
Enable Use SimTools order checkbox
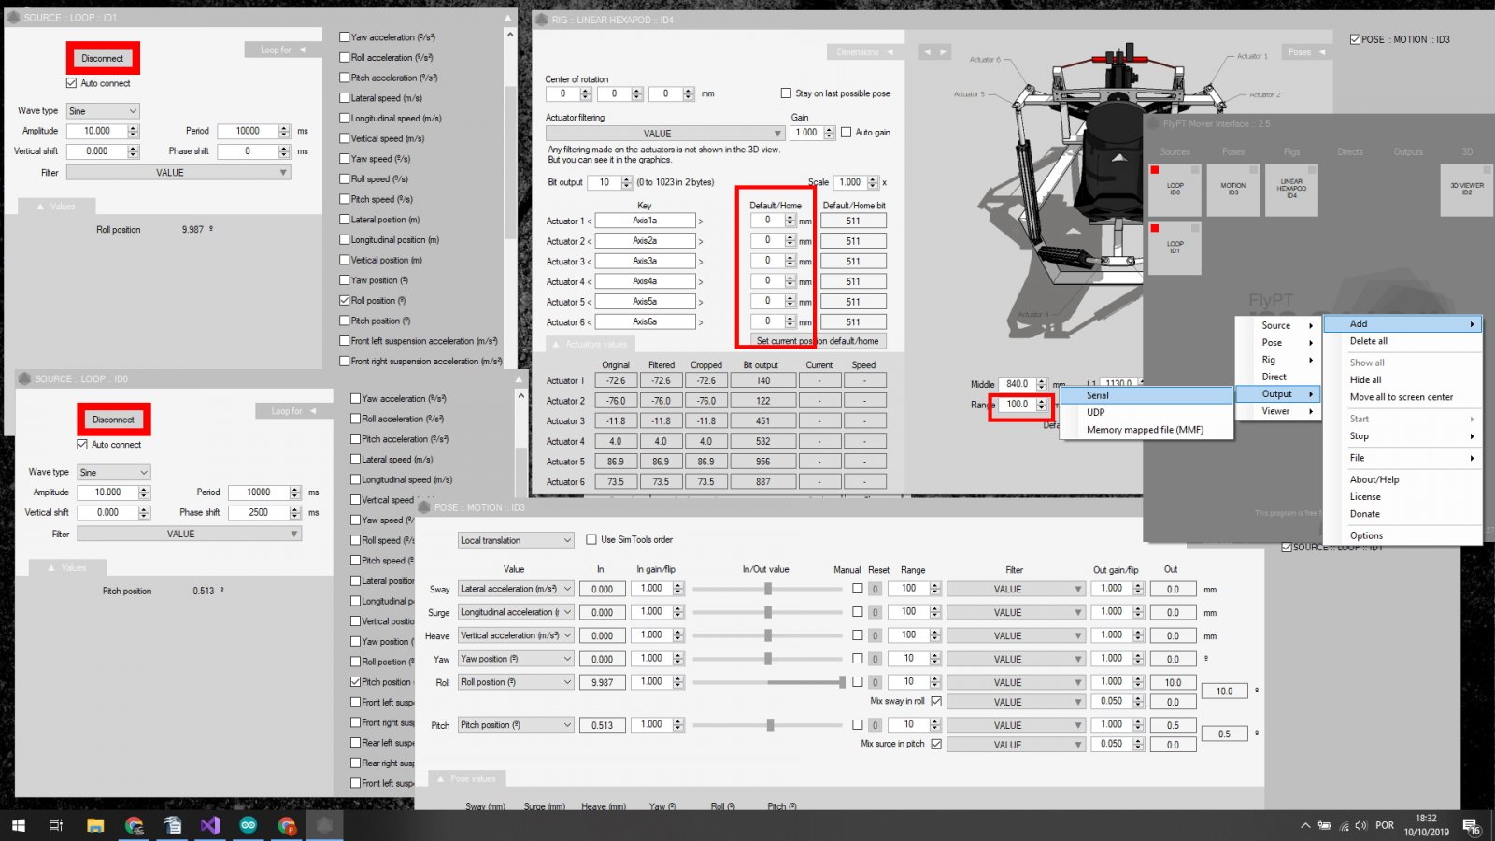tap(591, 539)
